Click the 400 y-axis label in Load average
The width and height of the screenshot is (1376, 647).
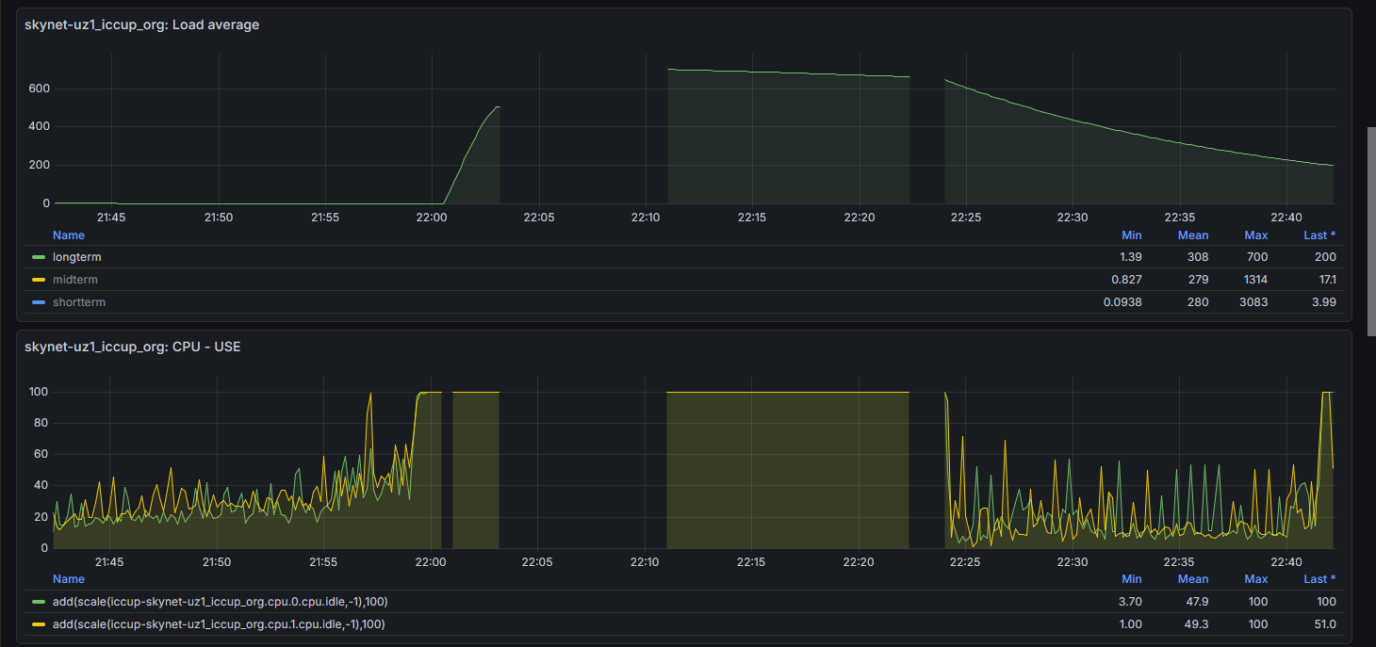click(x=40, y=127)
